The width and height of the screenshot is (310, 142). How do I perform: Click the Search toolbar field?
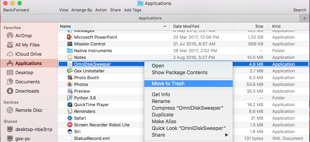(x=300, y=10)
